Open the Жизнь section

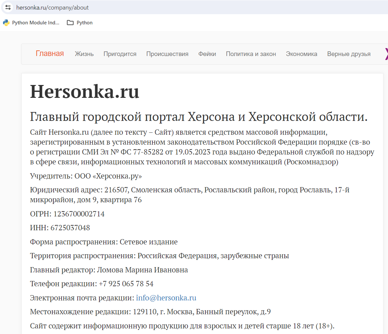point(84,54)
